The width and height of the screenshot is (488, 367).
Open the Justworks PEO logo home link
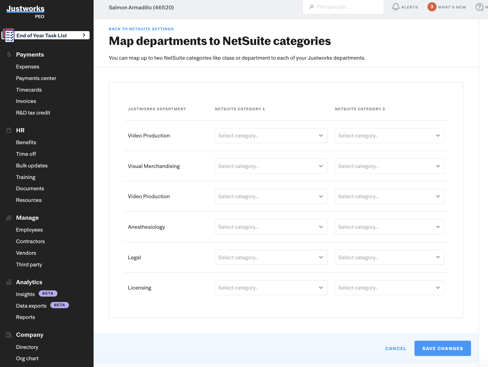click(25, 12)
